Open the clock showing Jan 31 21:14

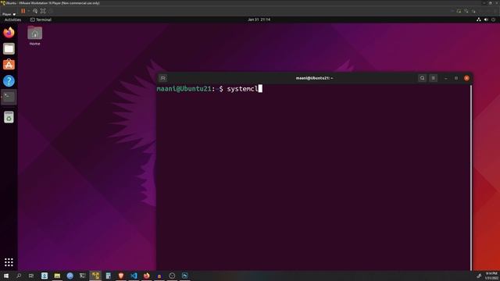coord(259,20)
